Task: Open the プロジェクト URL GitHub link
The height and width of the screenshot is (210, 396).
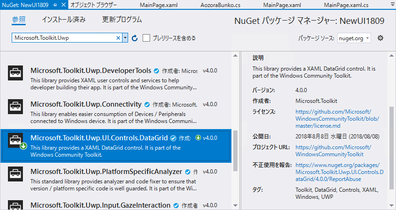Action: pos(333,151)
